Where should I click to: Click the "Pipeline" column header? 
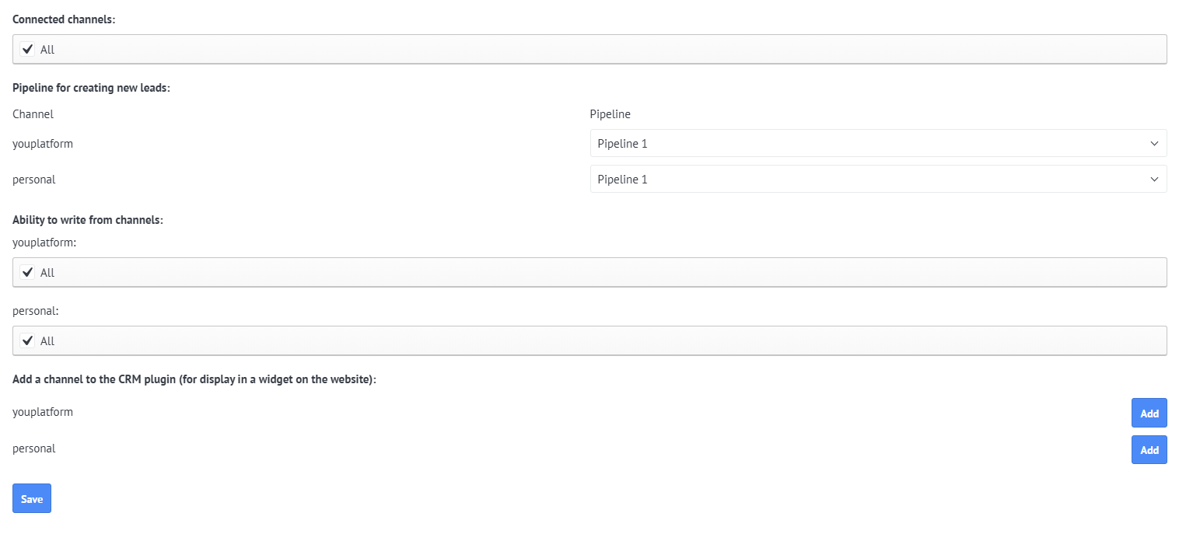(x=610, y=114)
